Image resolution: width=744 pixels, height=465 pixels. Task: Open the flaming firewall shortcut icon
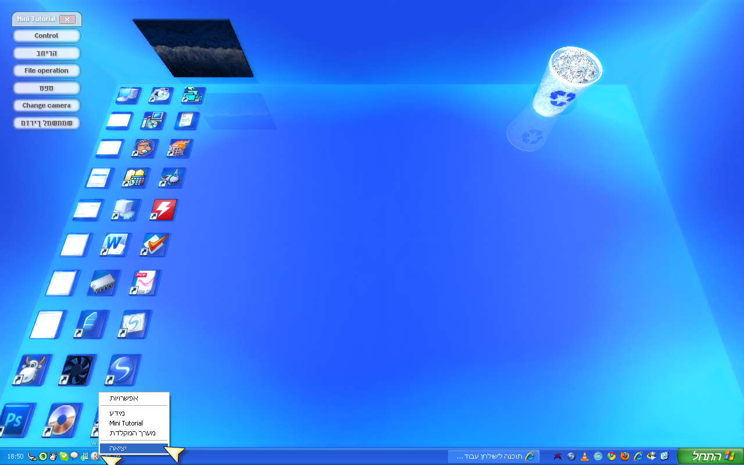click(180, 148)
